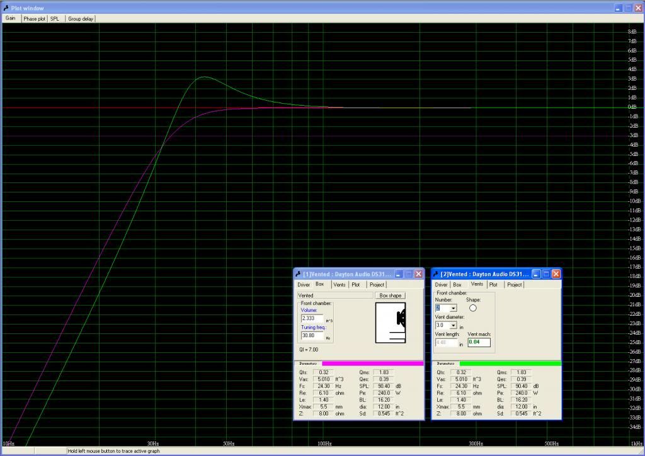Open the Plot tab in [2]Vented window
Screen dimensions: 645x456
coord(493,285)
